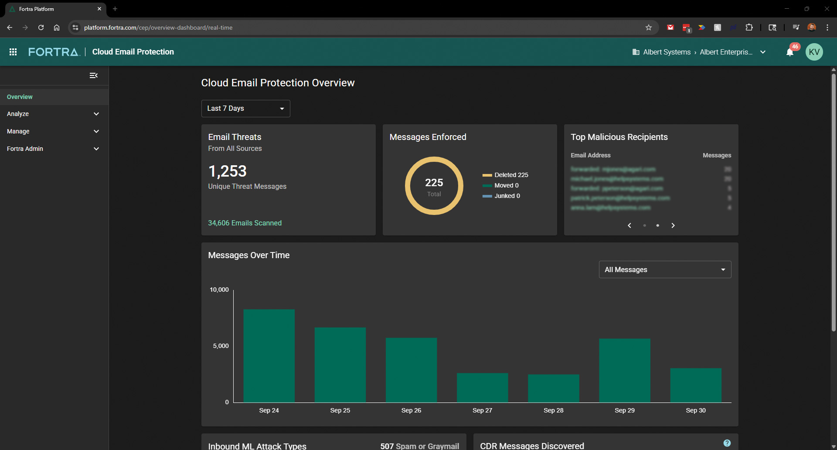Bookmark the page with the star icon
The image size is (837, 450).
point(649,27)
